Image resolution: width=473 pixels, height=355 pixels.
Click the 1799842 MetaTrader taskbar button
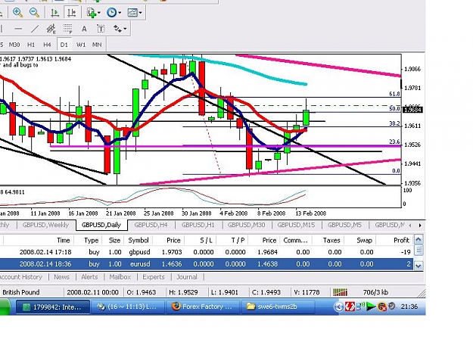52,307
